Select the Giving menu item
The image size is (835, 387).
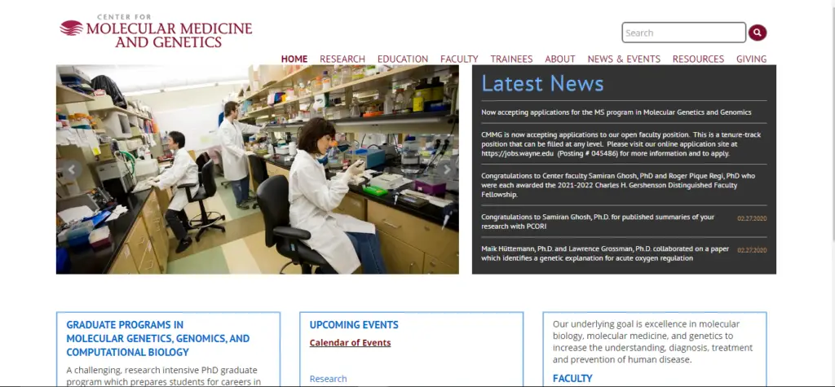(751, 59)
